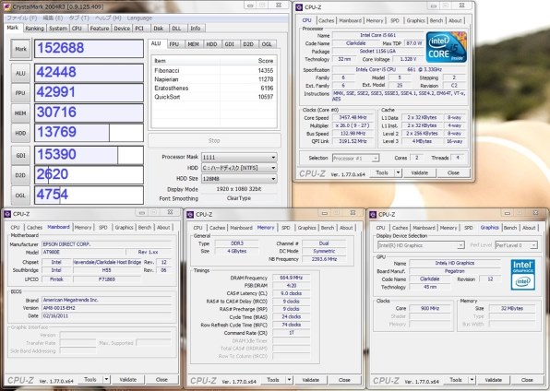Expand Tools arrow in CPU-Z Memory window
The width and height of the screenshot is (550, 391).
[289, 380]
